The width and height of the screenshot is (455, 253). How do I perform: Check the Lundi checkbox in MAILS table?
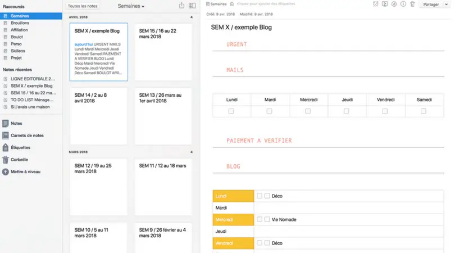click(x=231, y=111)
